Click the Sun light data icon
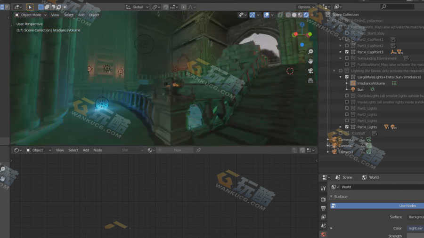The image size is (424, 238). point(372,89)
